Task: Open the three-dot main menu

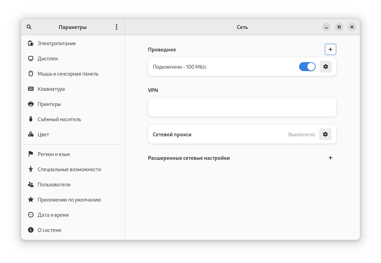Action: coord(117,27)
